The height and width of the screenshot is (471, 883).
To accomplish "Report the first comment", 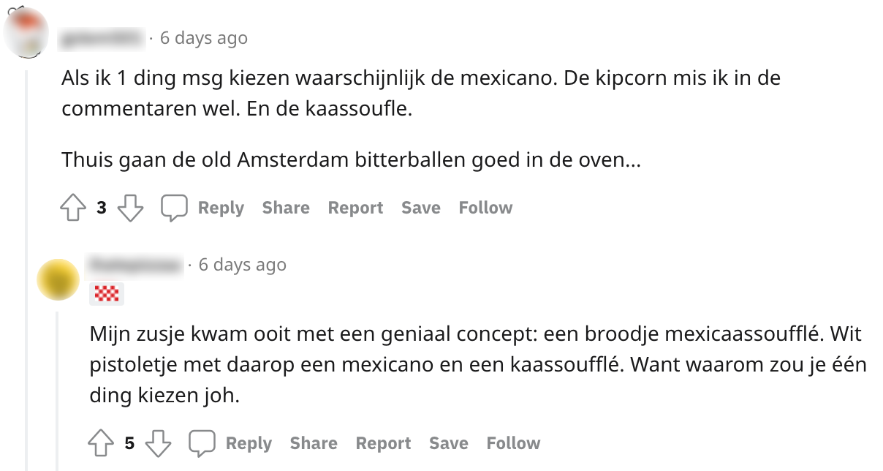I will (x=355, y=208).
